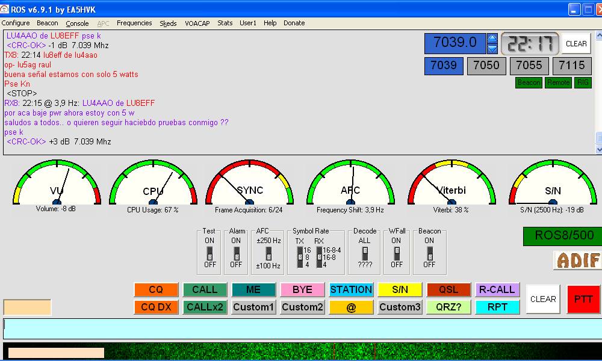Image resolution: width=602 pixels, height=361 pixels.
Task: Click the yellow S/N macro button
Action: pyautogui.click(x=400, y=289)
